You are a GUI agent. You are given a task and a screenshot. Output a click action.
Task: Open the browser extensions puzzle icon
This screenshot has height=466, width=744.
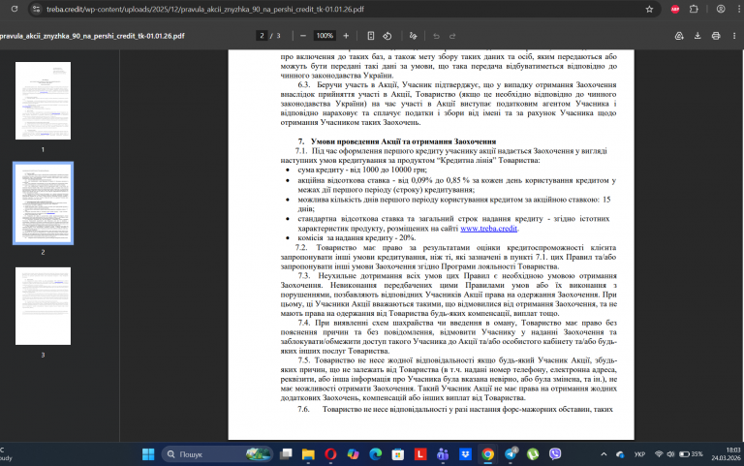[694, 9]
